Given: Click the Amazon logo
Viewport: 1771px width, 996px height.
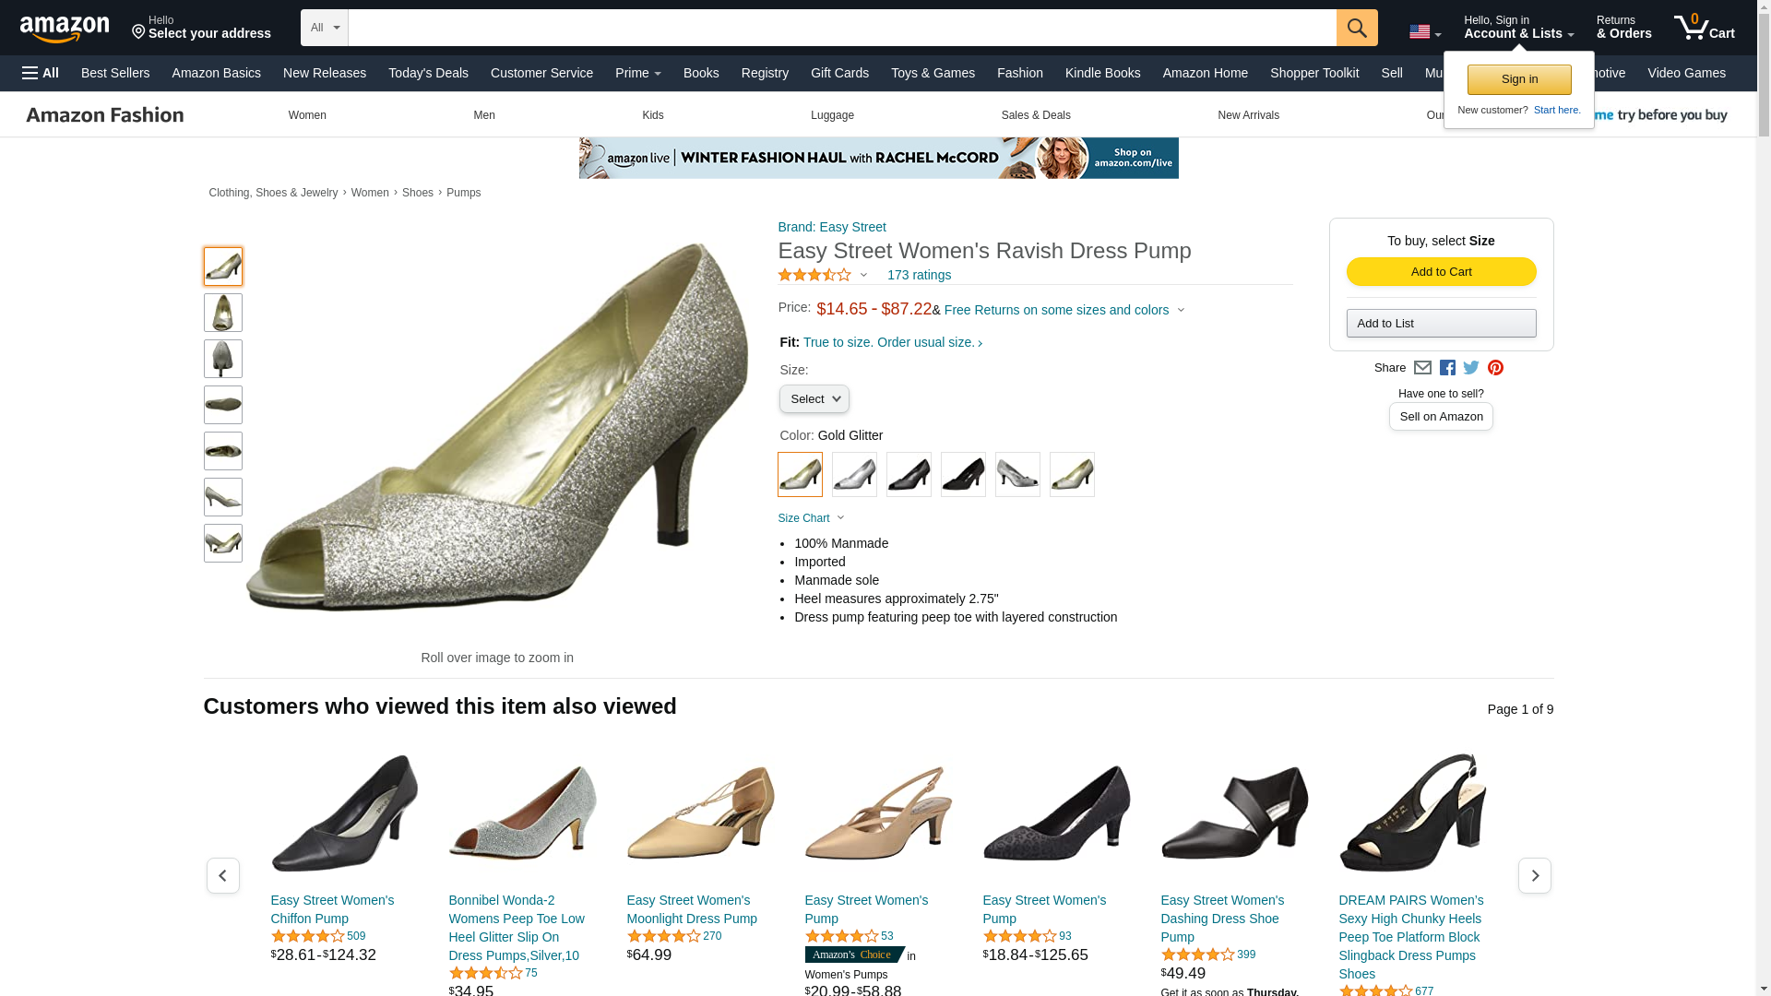Looking at the screenshot, I should coord(65,29).
